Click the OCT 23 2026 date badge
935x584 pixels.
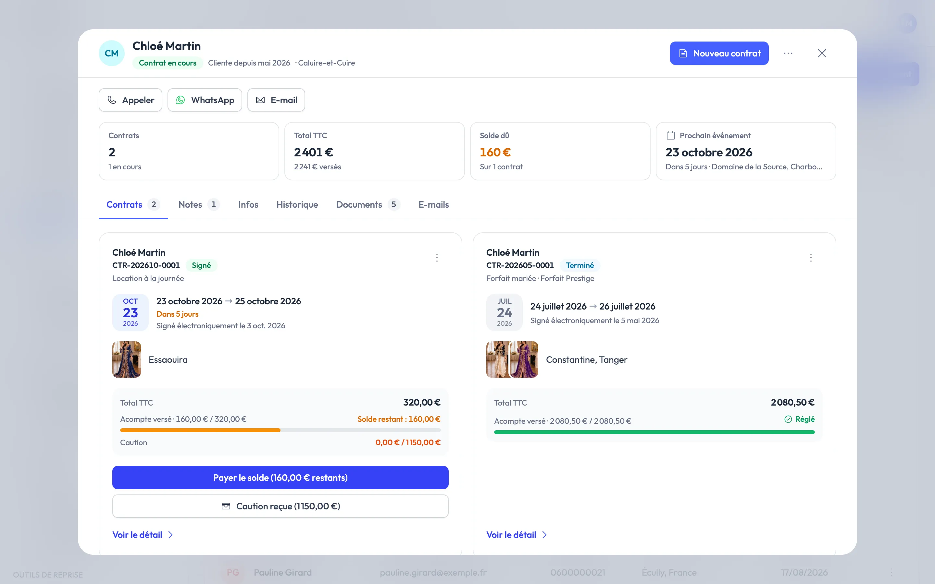pos(130,312)
